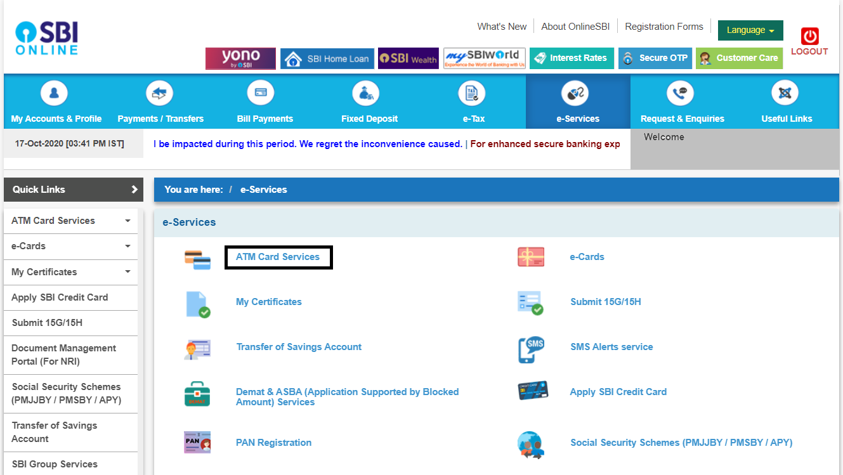Open the e-Cards link in e-Services
The width and height of the screenshot is (843, 475).
pyautogui.click(x=587, y=257)
